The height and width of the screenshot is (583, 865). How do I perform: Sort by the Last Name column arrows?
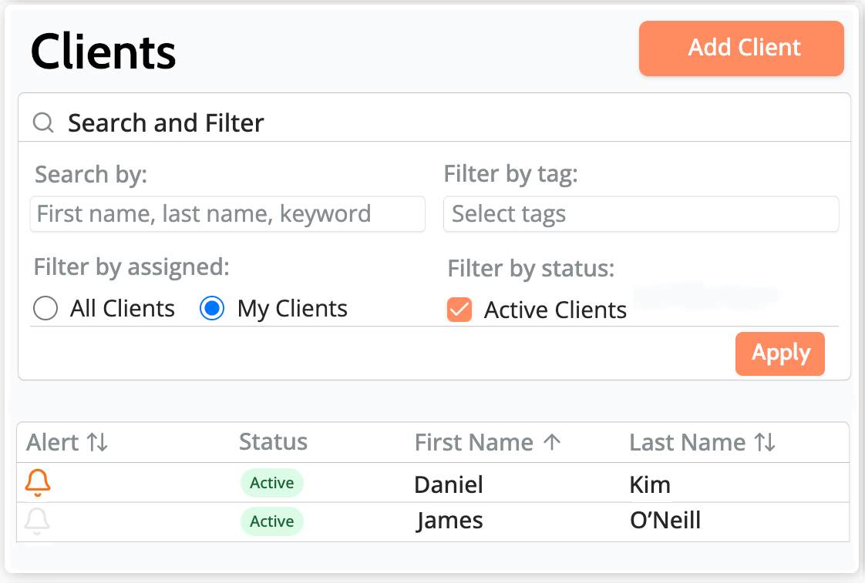pos(764,442)
